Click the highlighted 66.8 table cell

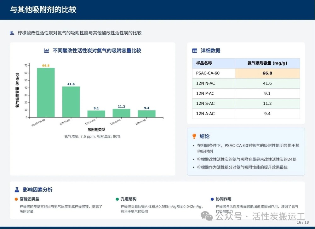[267, 73]
